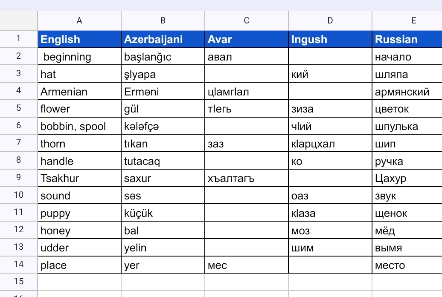This screenshot has width=442, height=297.
Task: Click the cell with 'вымя'
Action: point(407,248)
